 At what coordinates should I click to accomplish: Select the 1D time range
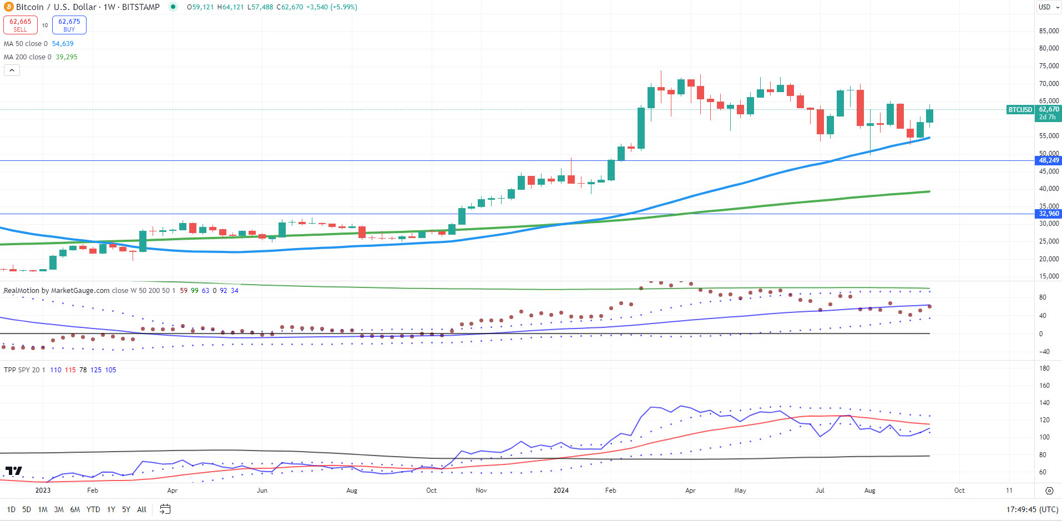11,509
